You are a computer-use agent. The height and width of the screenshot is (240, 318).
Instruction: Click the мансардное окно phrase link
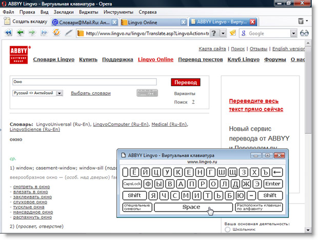pyautogui.click(x=33, y=212)
